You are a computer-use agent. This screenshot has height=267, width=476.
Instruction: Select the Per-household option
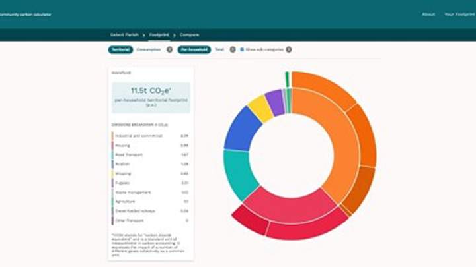point(194,49)
